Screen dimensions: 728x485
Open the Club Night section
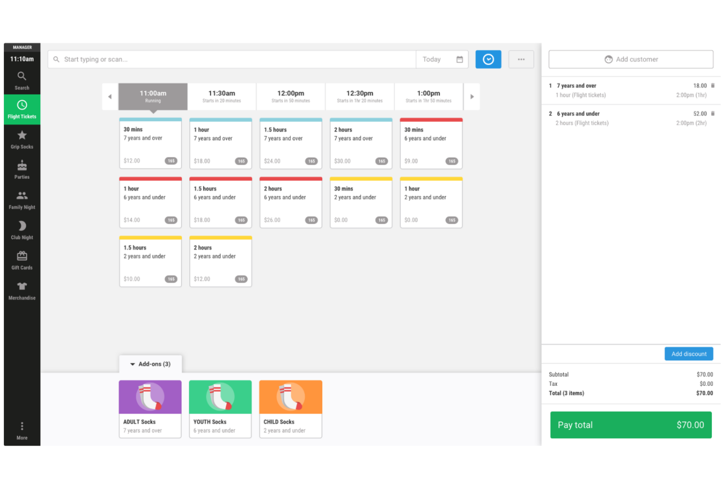click(22, 230)
